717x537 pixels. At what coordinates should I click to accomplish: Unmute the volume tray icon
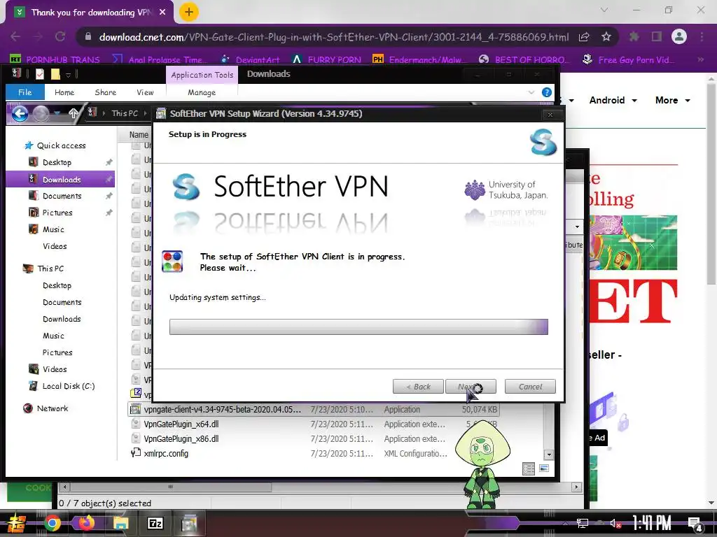pos(615,523)
